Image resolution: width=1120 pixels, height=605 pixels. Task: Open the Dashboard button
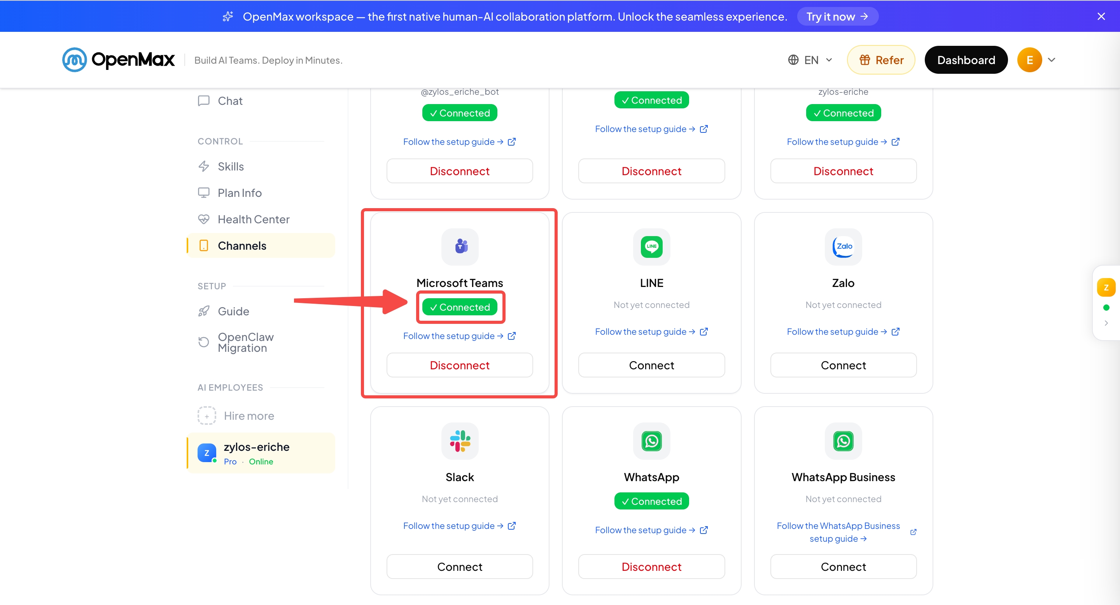pos(966,60)
